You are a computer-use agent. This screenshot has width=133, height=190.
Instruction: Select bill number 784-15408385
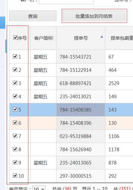click(75, 110)
